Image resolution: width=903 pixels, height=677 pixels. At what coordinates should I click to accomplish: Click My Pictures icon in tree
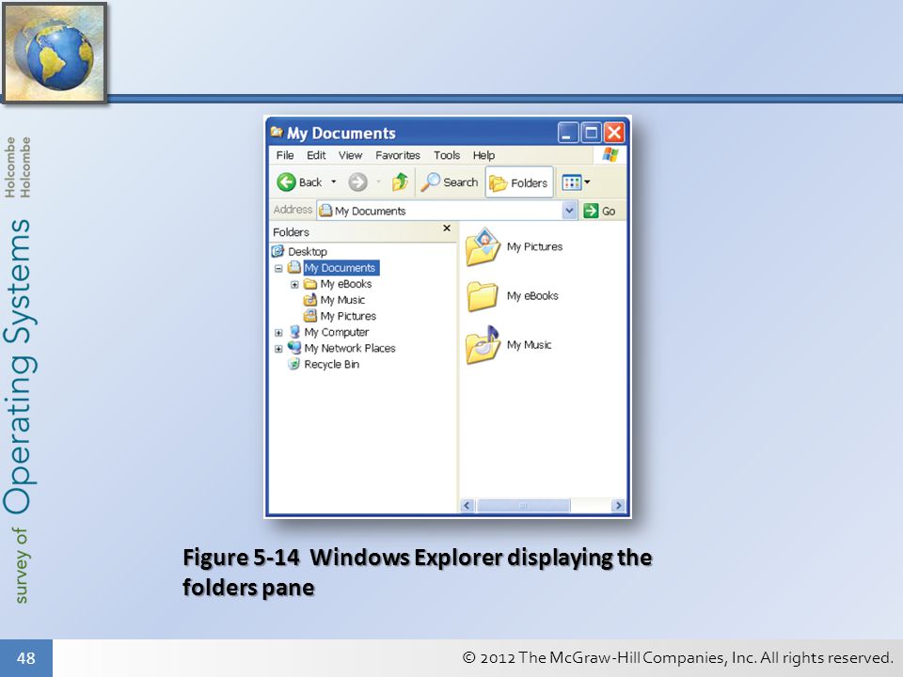[x=310, y=316]
